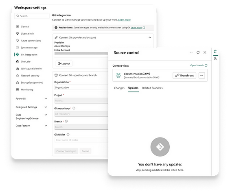Viewport: 230px width, 194px height.
Task: Click main/dxt-documentationGitWS branch text
Action: (x=143, y=78)
